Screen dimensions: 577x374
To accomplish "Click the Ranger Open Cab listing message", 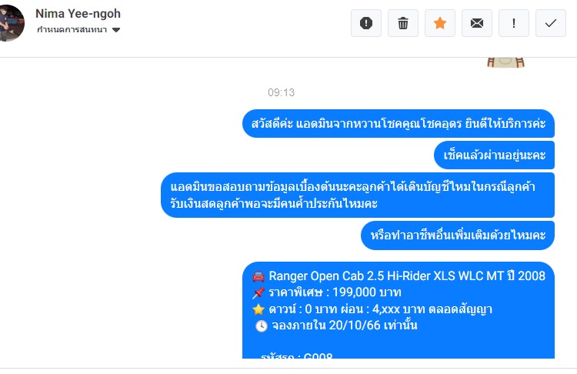I will pyautogui.click(x=399, y=310).
